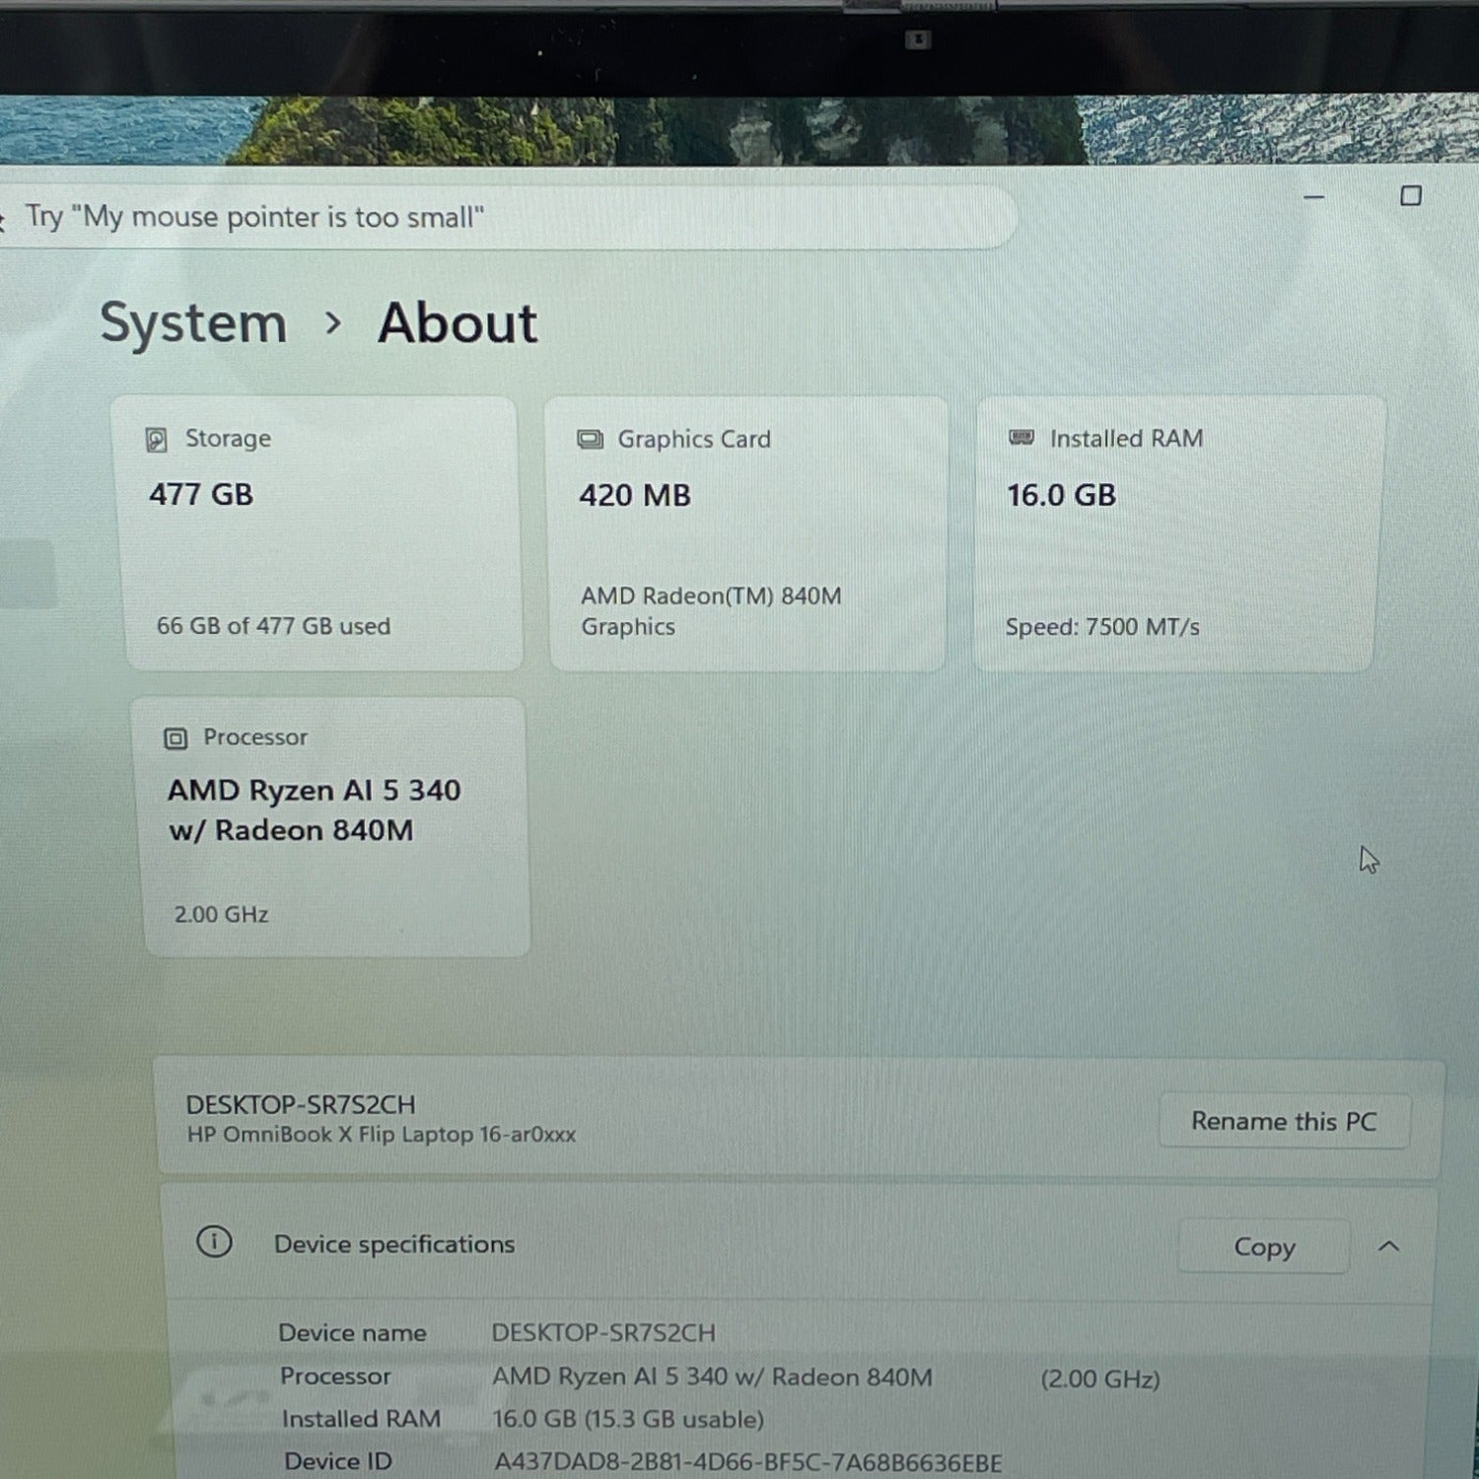
Task: Maximize the Settings window
Action: tap(1411, 196)
